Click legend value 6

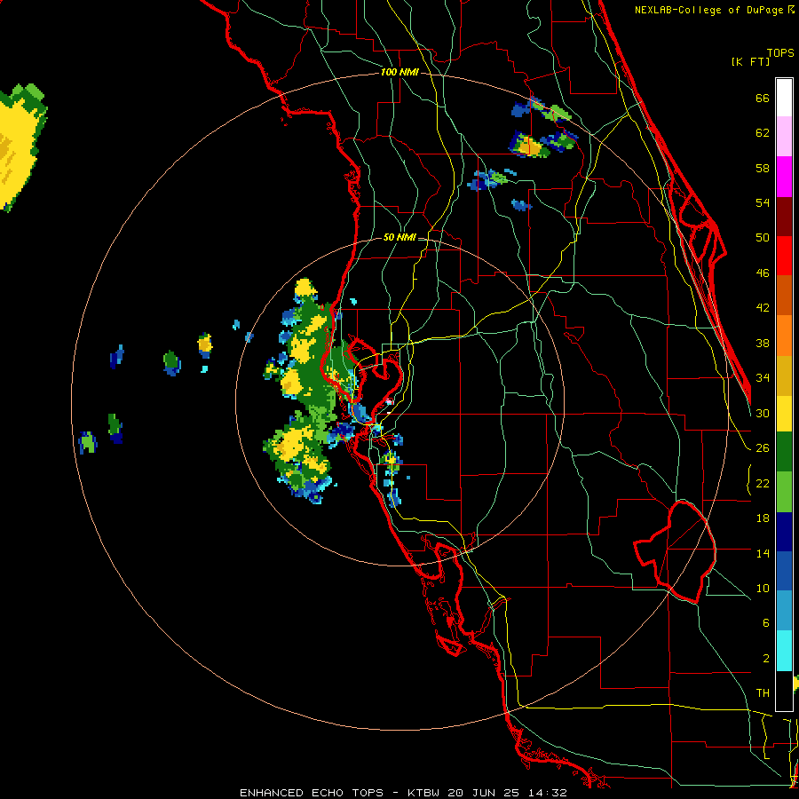click(x=766, y=623)
